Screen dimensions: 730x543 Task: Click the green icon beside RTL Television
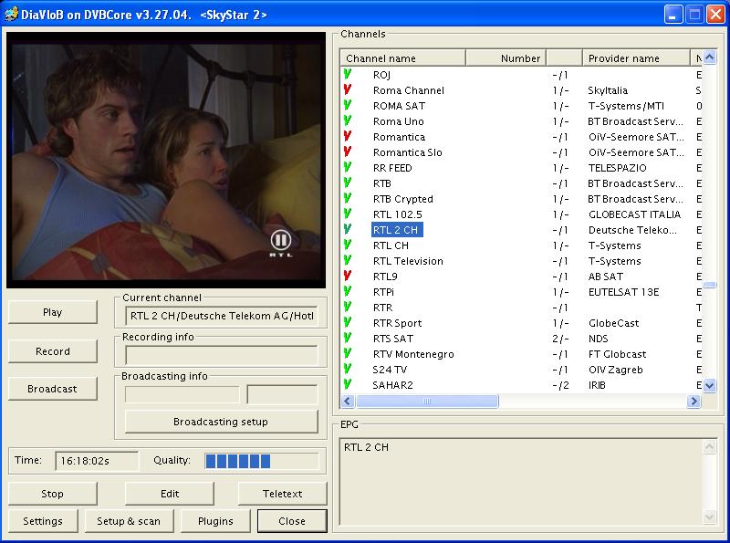(348, 260)
